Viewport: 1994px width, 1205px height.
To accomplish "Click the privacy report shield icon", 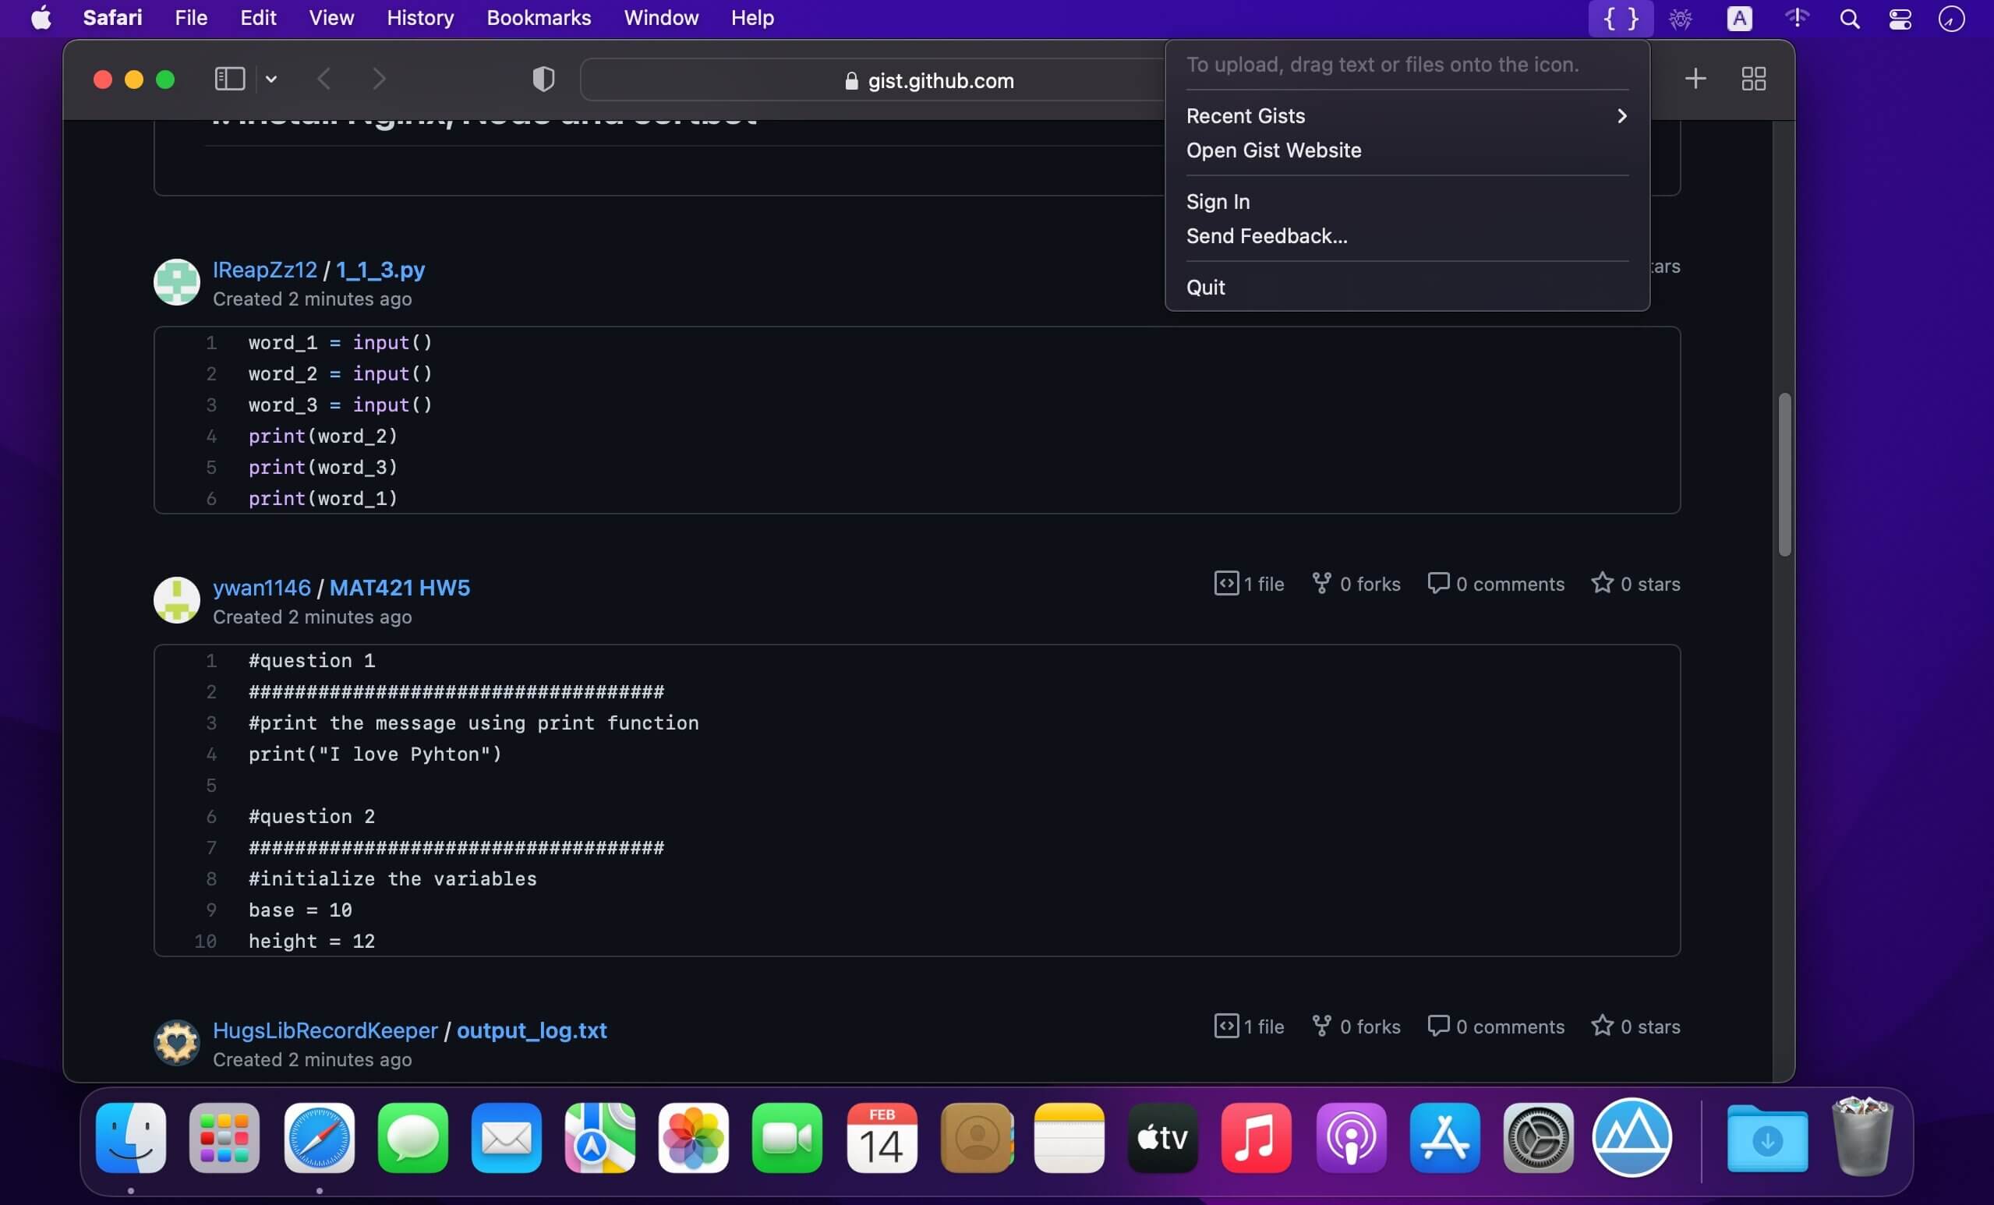I will click(543, 79).
